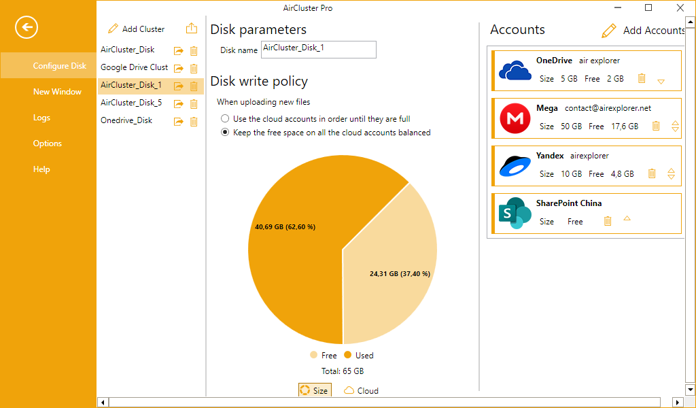Click Add Cluster
The image size is (696, 408).
(x=136, y=29)
